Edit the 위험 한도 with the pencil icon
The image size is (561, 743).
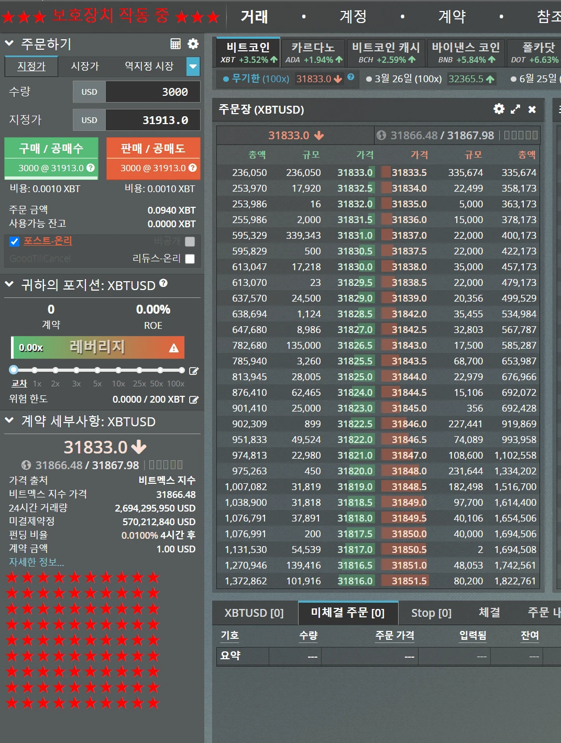(194, 400)
